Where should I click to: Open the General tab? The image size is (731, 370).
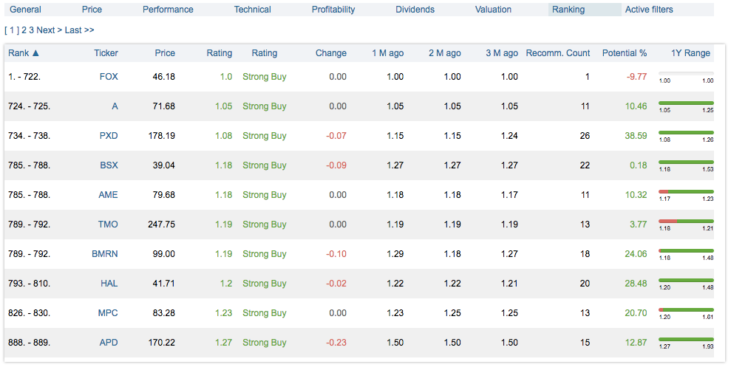(25, 10)
